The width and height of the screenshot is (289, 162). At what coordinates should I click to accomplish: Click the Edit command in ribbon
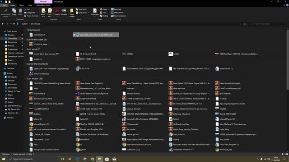click(x=103, y=13)
